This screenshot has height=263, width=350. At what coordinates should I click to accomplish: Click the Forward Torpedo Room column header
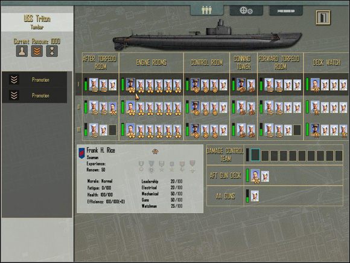(x=281, y=63)
